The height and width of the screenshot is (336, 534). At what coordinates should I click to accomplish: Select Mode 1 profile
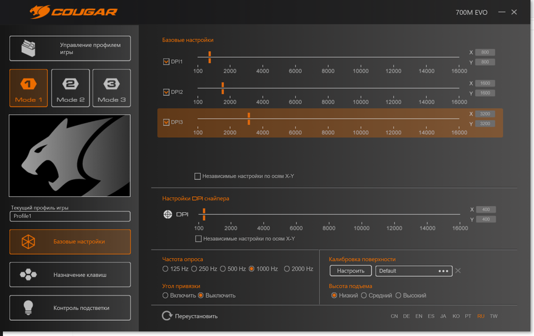29,88
